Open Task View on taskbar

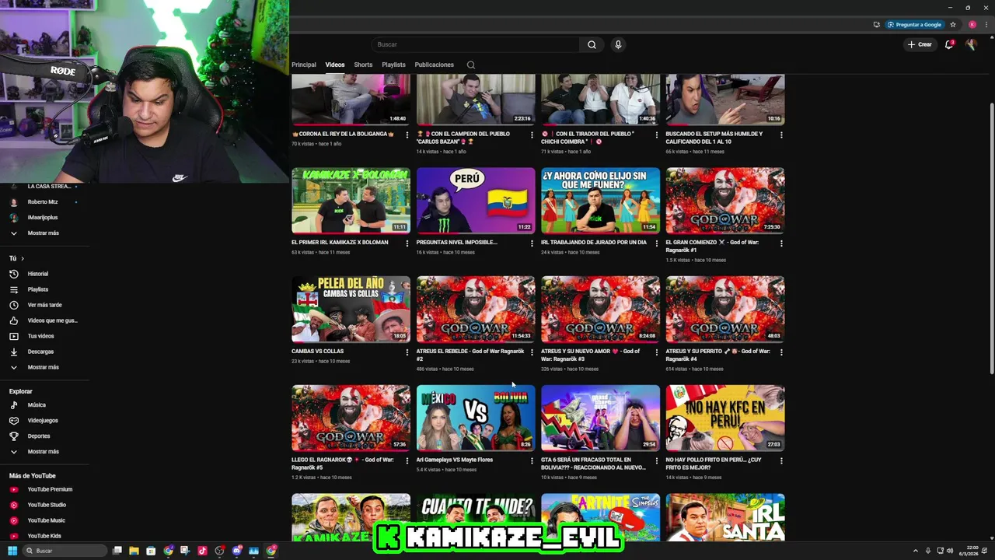tap(117, 551)
